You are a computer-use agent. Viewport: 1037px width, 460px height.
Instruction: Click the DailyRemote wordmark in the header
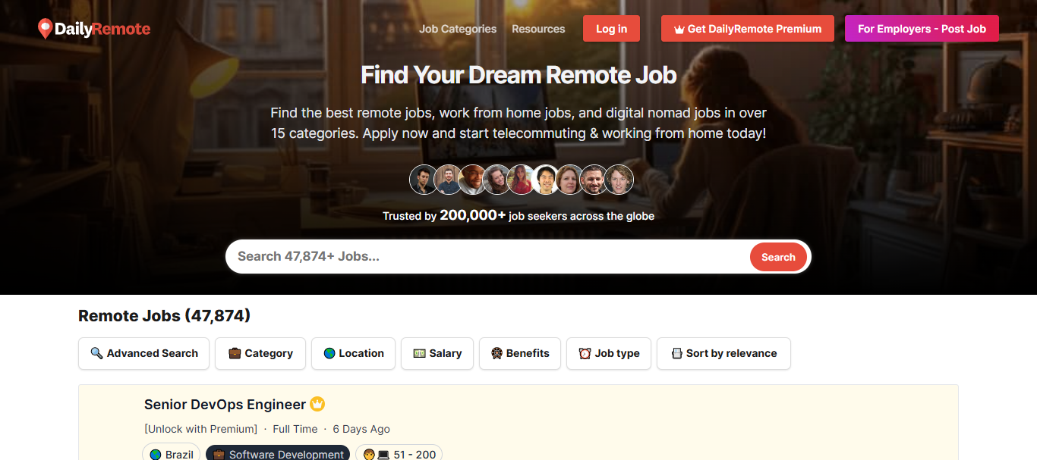[102, 29]
